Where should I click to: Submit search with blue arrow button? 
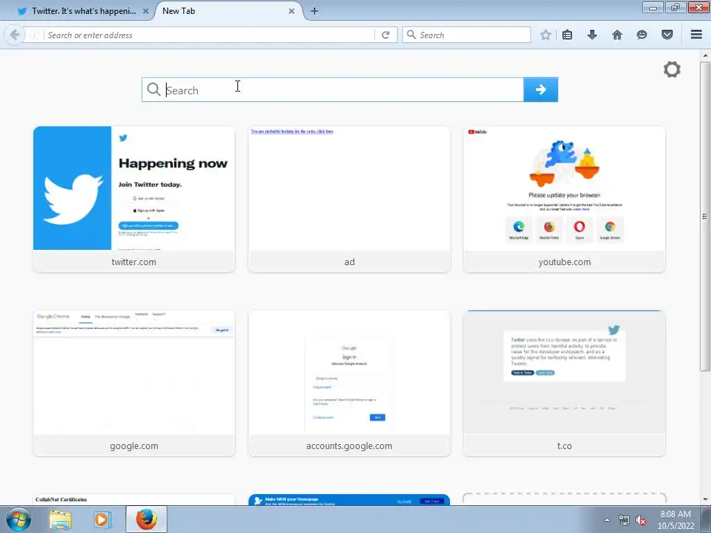click(540, 90)
